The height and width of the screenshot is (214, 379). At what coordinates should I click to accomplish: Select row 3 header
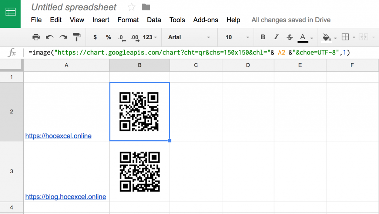tap(11, 171)
